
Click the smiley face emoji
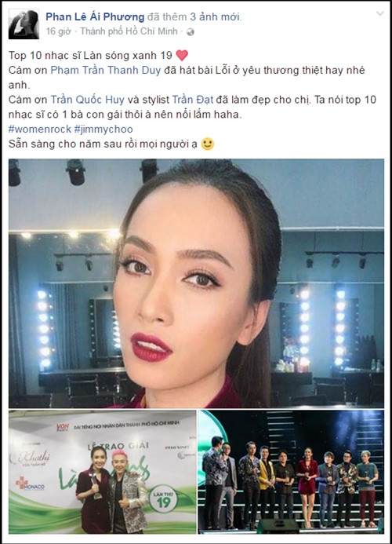207,144
